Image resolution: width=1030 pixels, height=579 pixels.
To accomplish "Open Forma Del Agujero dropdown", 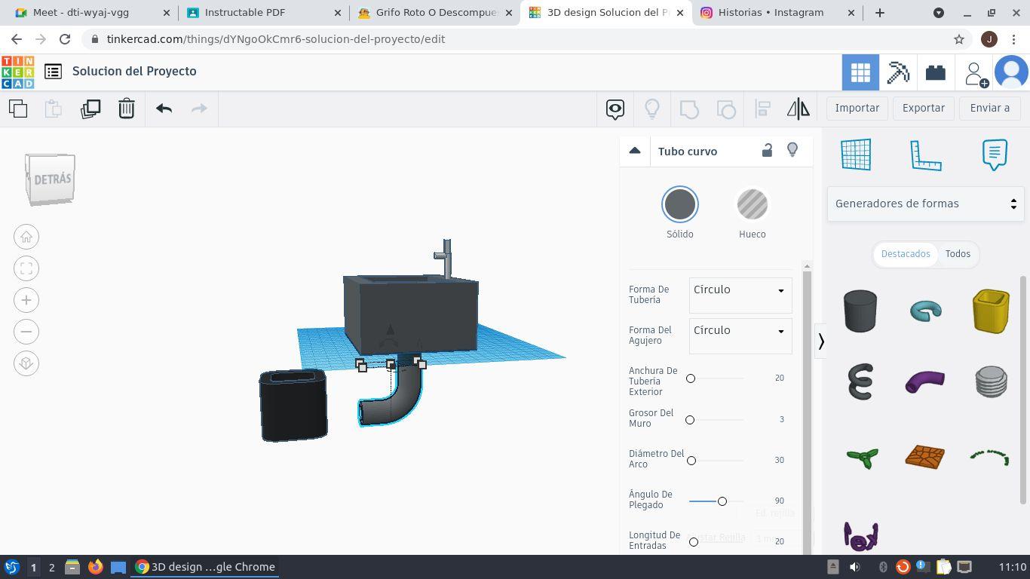I will point(740,335).
